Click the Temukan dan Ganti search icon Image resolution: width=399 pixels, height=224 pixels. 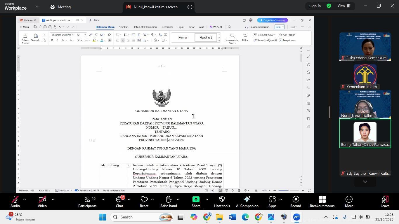click(232, 36)
